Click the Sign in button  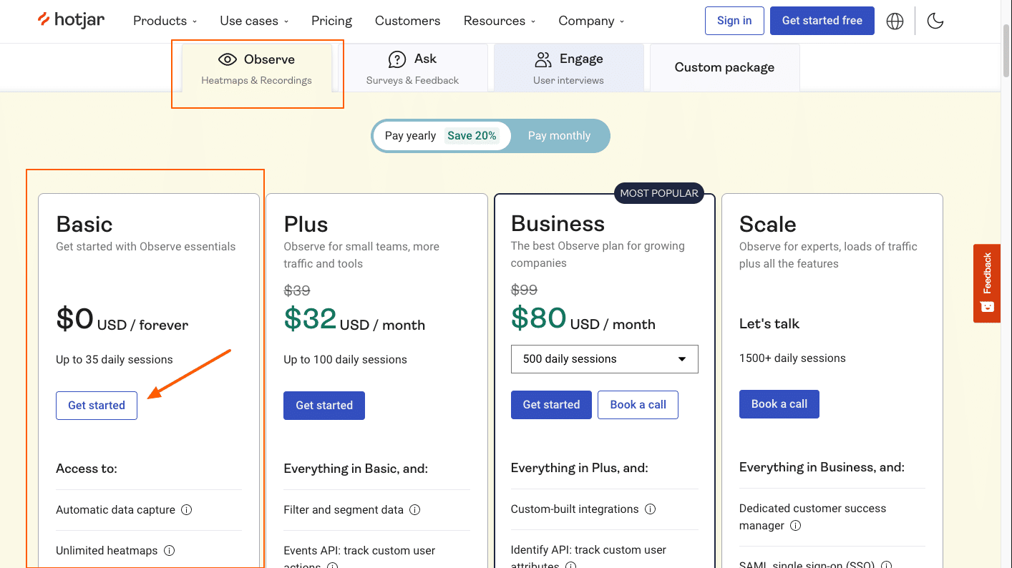click(734, 21)
